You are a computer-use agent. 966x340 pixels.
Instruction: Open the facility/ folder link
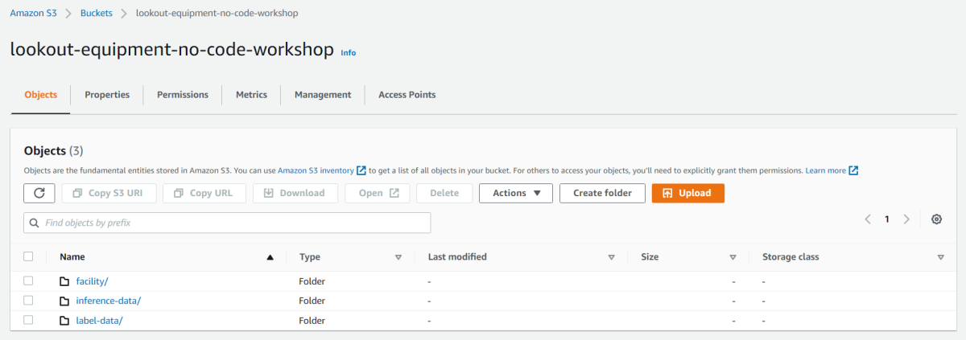click(93, 281)
